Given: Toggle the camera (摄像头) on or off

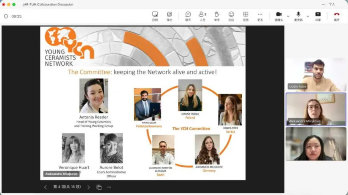Looking at the screenshot, I should click(x=279, y=16).
